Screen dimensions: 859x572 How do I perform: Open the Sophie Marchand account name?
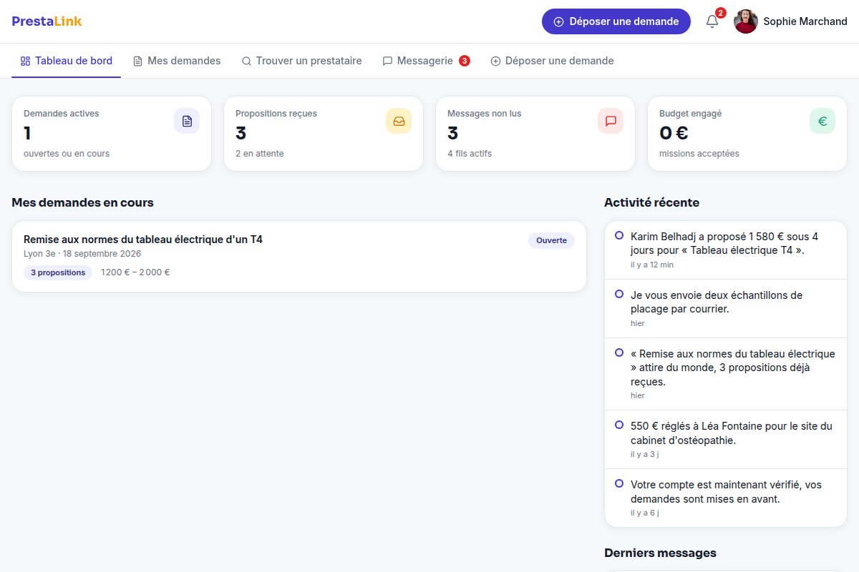click(805, 21)
